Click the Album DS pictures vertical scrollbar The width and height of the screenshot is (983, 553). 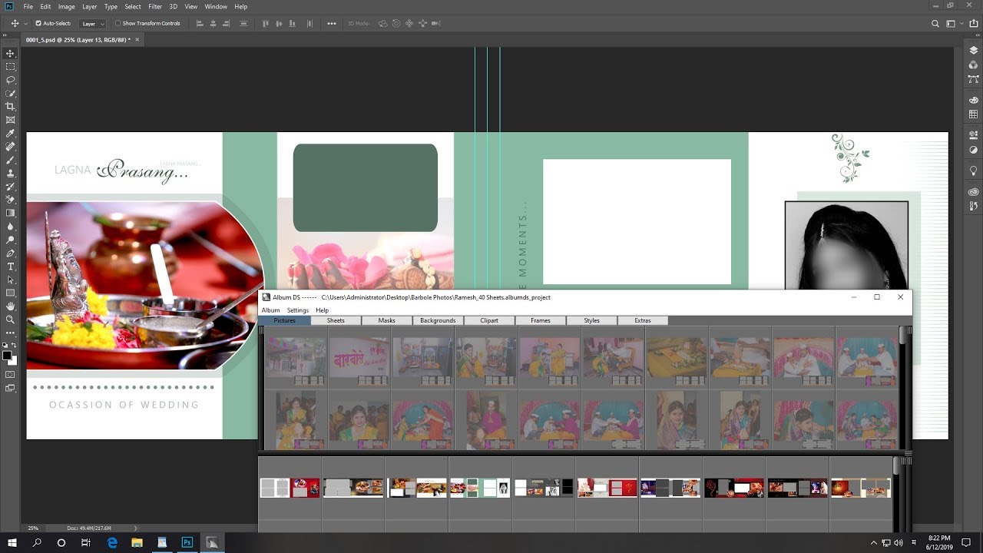(902, 387)
